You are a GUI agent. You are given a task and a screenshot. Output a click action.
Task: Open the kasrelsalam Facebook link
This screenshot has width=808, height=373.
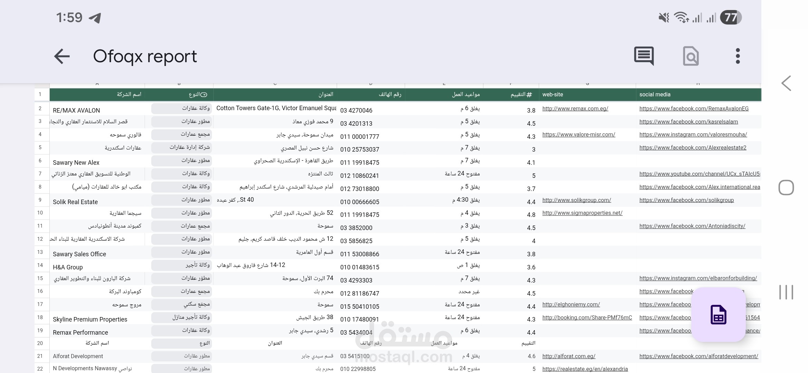pyautogui.click(x=689, y=122)
